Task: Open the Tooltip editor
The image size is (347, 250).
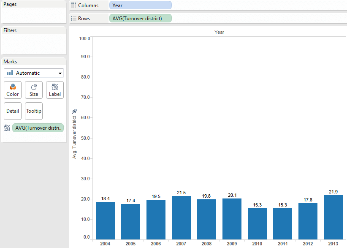Action: (33, 111)
